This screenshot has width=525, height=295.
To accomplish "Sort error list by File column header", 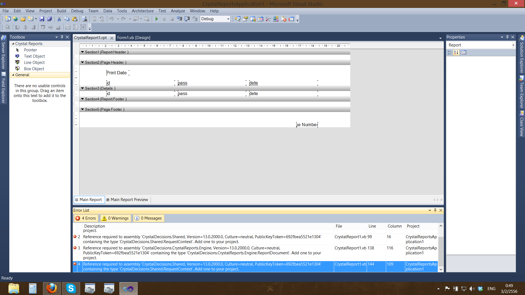I will click(x=350, y=226).
